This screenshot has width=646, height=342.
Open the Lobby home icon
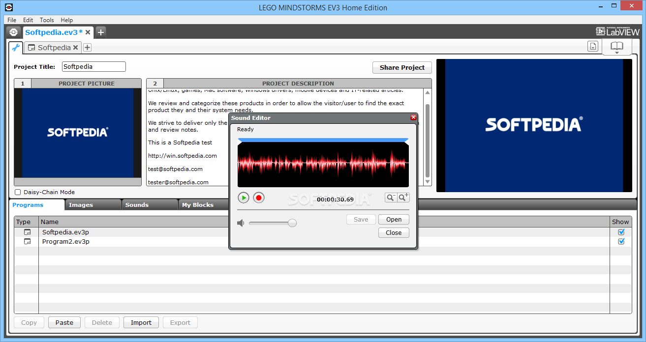[14, 32]
